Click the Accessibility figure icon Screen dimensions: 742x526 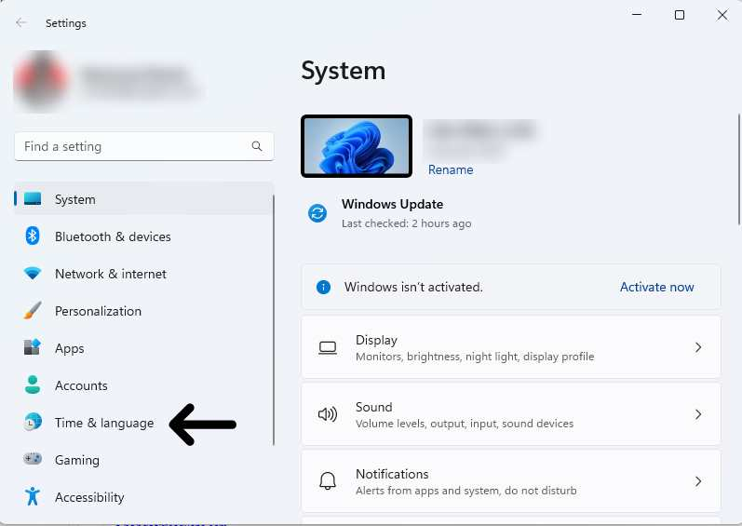click(x=33, y=496)
